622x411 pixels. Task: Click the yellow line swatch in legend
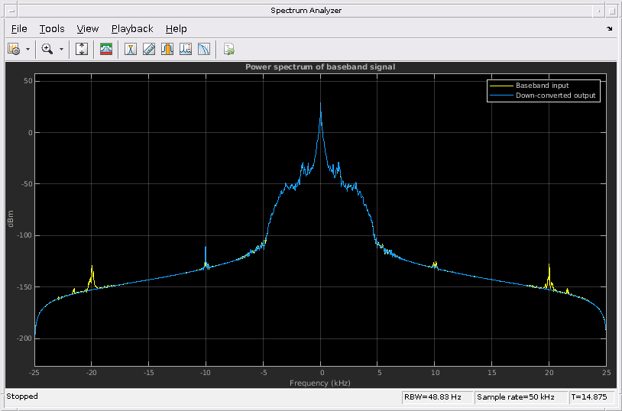pyautogui.click(x=501, y=86)
